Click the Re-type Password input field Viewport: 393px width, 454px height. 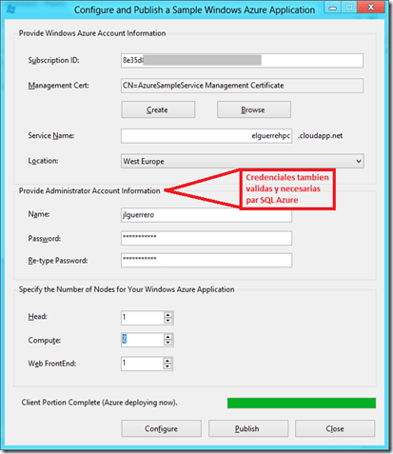pos(206,260)
